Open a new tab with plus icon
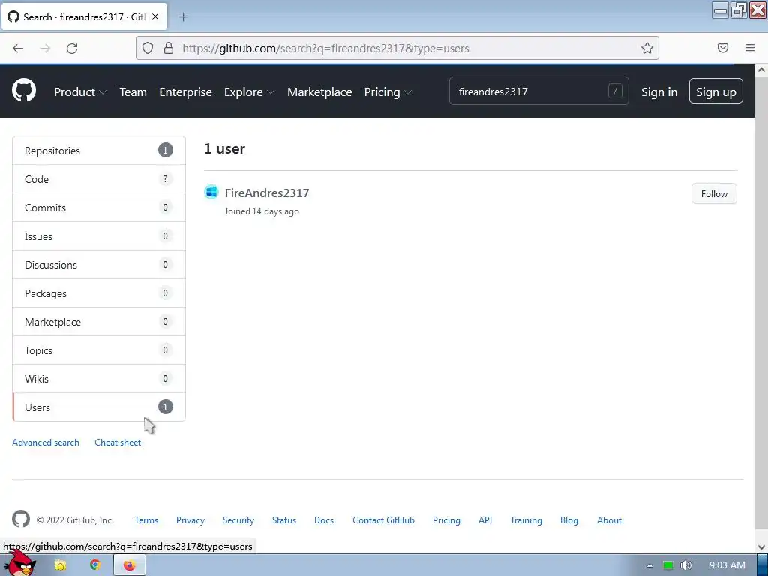 click(x=183, y=17)
